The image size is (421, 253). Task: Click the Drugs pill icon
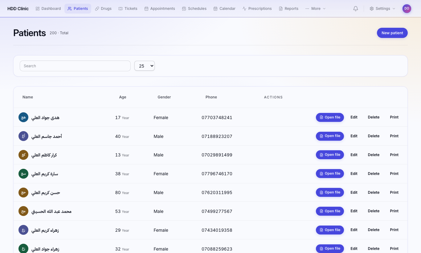(97, 9)
